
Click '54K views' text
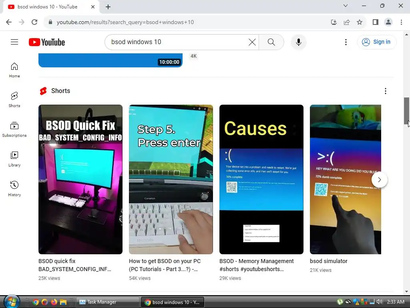coord(140,278)
